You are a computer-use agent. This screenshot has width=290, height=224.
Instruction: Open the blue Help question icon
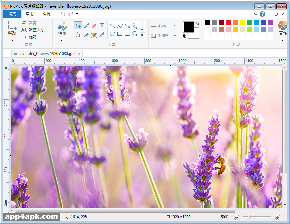tap(262, 14)
